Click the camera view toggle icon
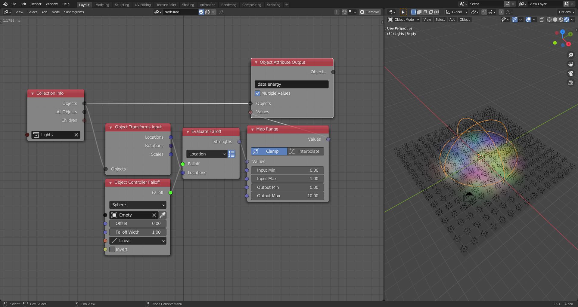 click(x=570, y=73)
